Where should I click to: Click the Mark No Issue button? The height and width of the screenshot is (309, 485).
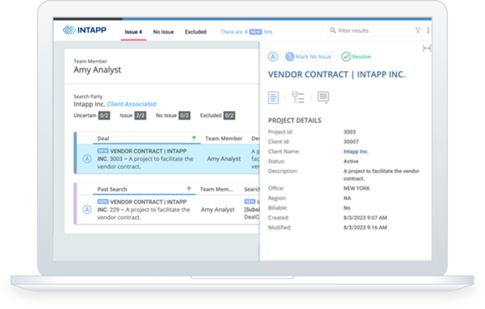(308, 56)
